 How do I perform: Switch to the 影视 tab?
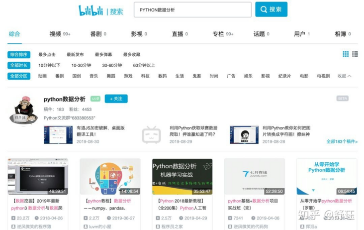coord(139,34)
